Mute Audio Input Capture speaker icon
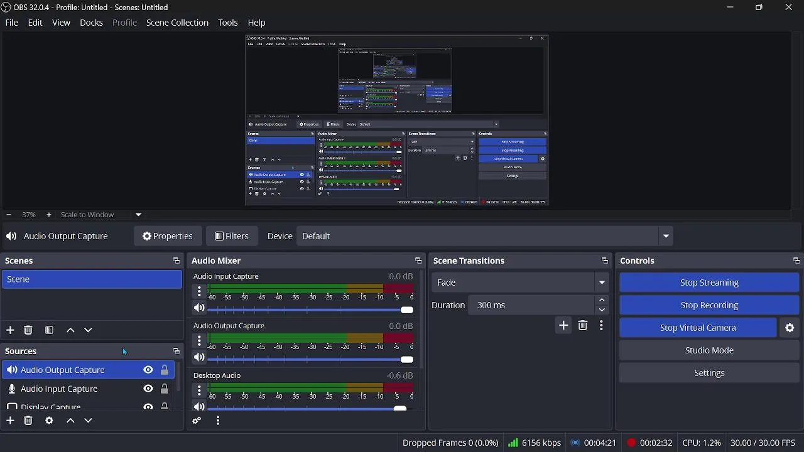 199,308
